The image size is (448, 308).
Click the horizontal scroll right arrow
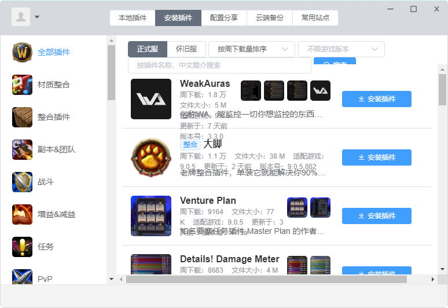pos(432,279)
